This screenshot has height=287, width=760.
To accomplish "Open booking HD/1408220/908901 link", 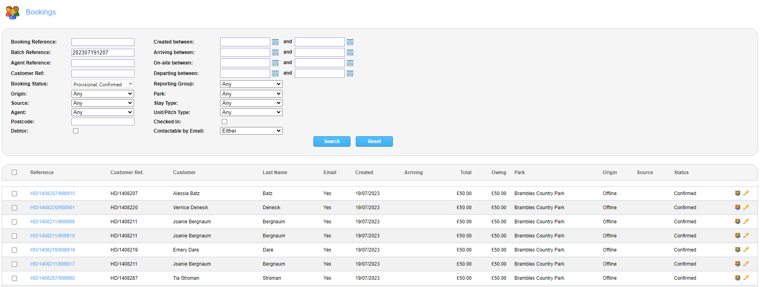I will coord(52,208).
